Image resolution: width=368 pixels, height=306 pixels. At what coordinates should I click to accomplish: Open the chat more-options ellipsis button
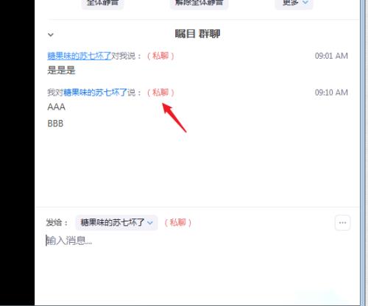tap(342, 223)
